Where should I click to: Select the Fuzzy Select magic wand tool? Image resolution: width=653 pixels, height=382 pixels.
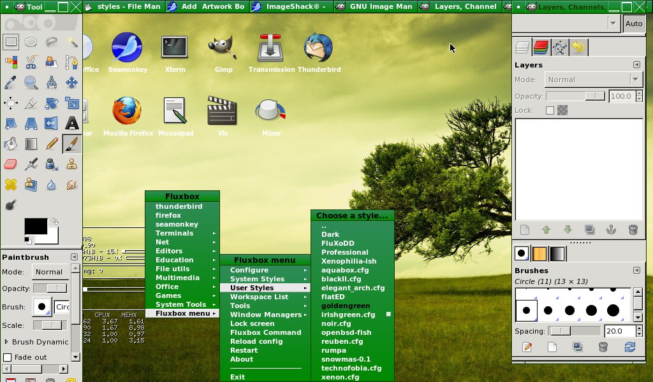tap(71, 42)
